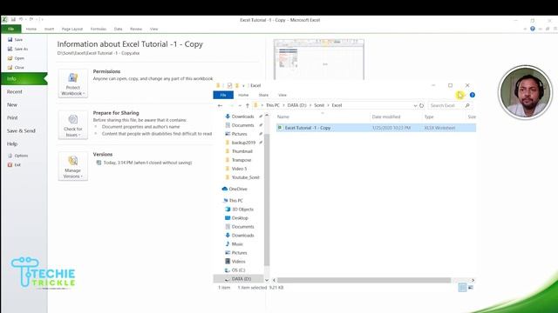Sort files by Date modified column header

[386, 117]
